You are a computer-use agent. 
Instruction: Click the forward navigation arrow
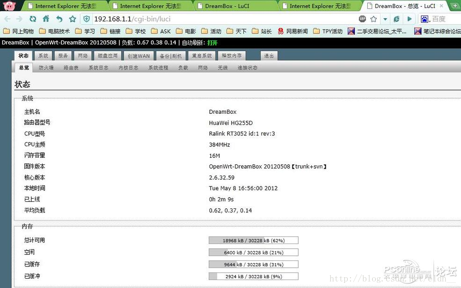pos(19,19)
